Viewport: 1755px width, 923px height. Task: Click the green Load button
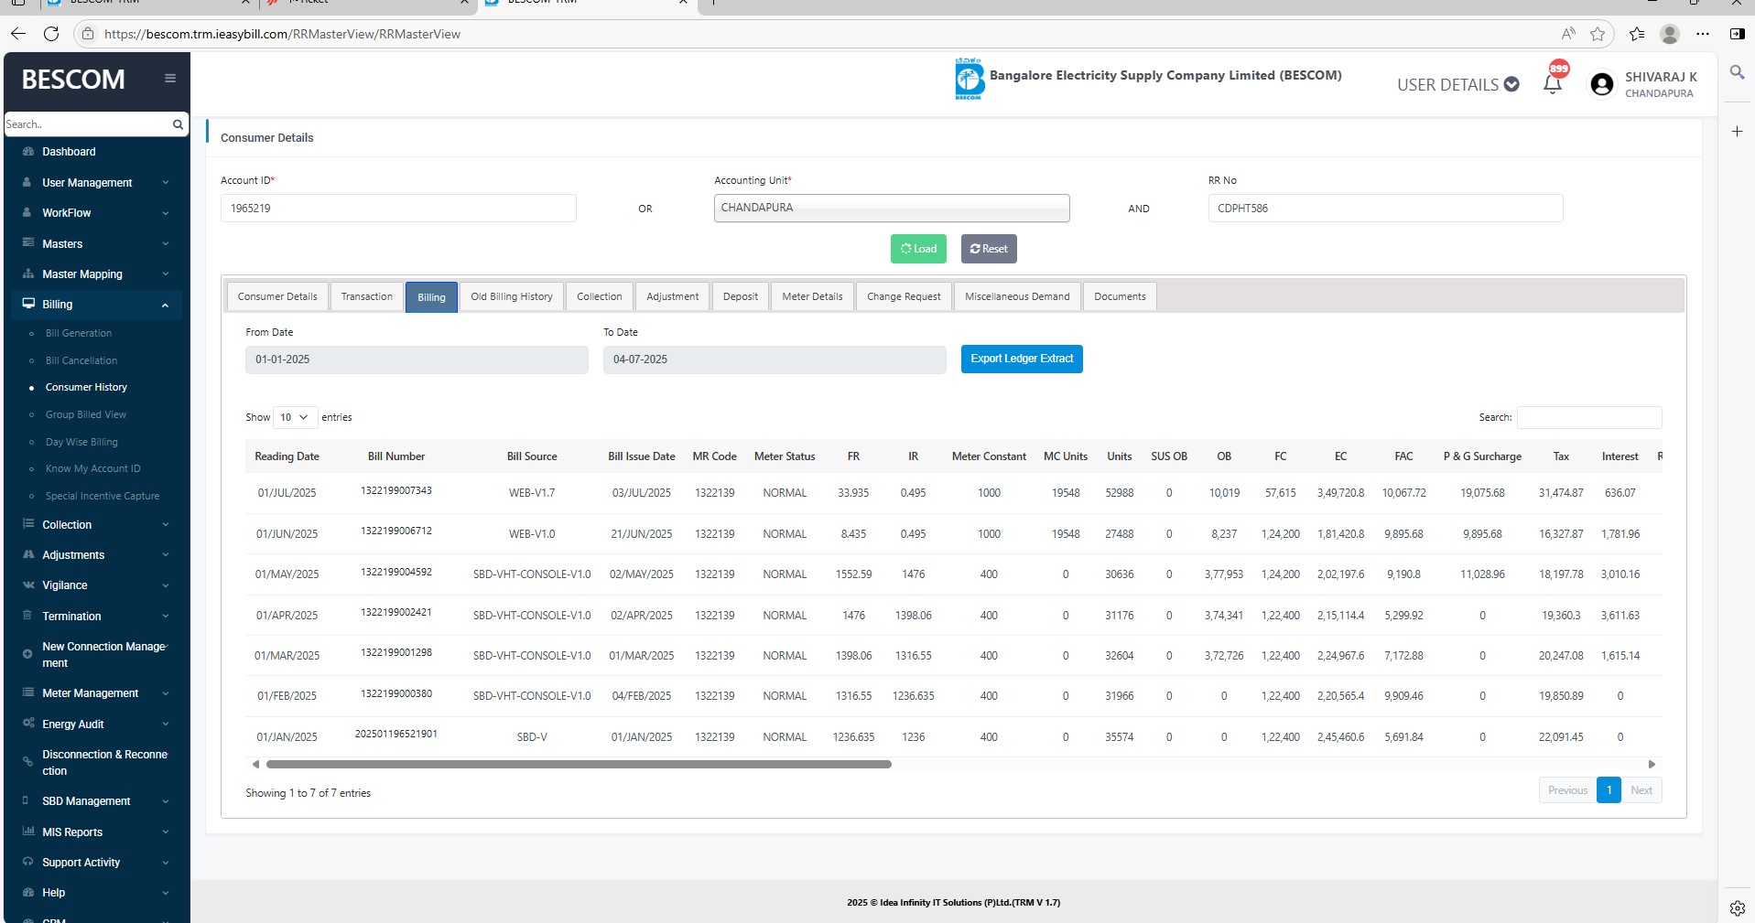coord(919,249)
